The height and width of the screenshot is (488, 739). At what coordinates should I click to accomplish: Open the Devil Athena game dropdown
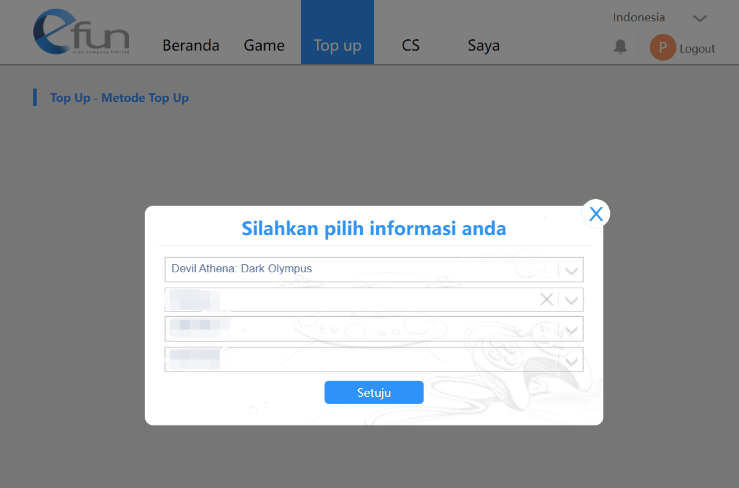coord(373,270)
